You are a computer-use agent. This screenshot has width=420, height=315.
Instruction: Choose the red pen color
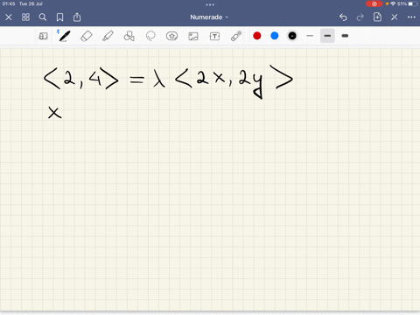(257, 36)
